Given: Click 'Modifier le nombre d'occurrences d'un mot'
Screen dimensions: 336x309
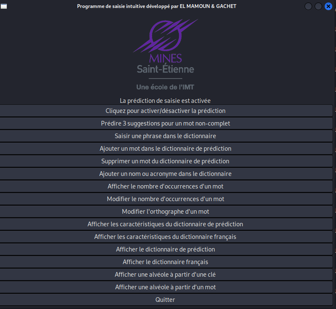Looking at the screenshot, I should coord(165,199).
